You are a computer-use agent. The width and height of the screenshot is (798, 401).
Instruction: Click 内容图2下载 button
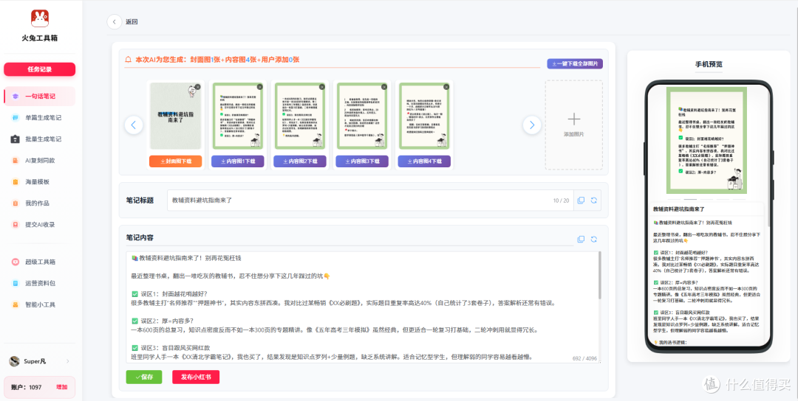click(300, 161)
